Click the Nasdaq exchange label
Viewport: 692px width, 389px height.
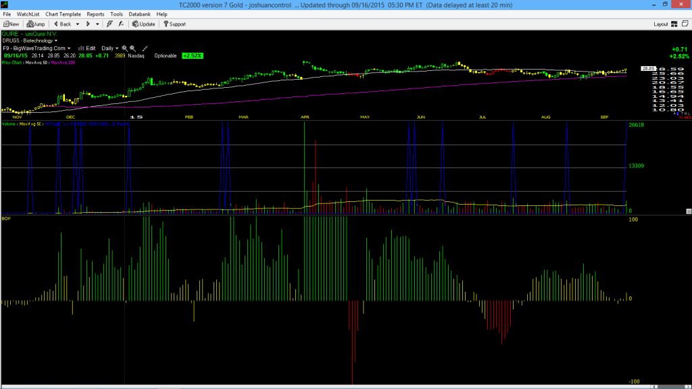click(x=136, y=55)
